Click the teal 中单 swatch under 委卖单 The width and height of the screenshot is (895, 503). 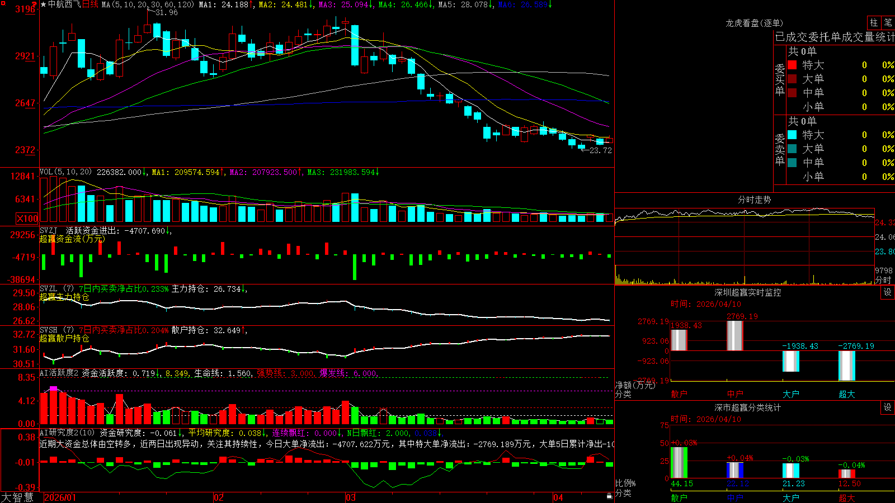pyautogui.click(x=792, y=163)
